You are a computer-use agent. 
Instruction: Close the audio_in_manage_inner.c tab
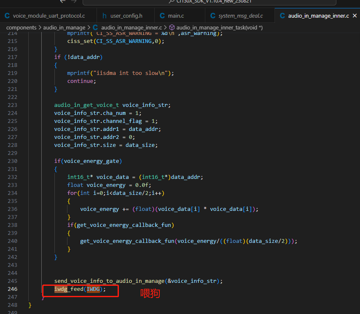pos(355,16)
